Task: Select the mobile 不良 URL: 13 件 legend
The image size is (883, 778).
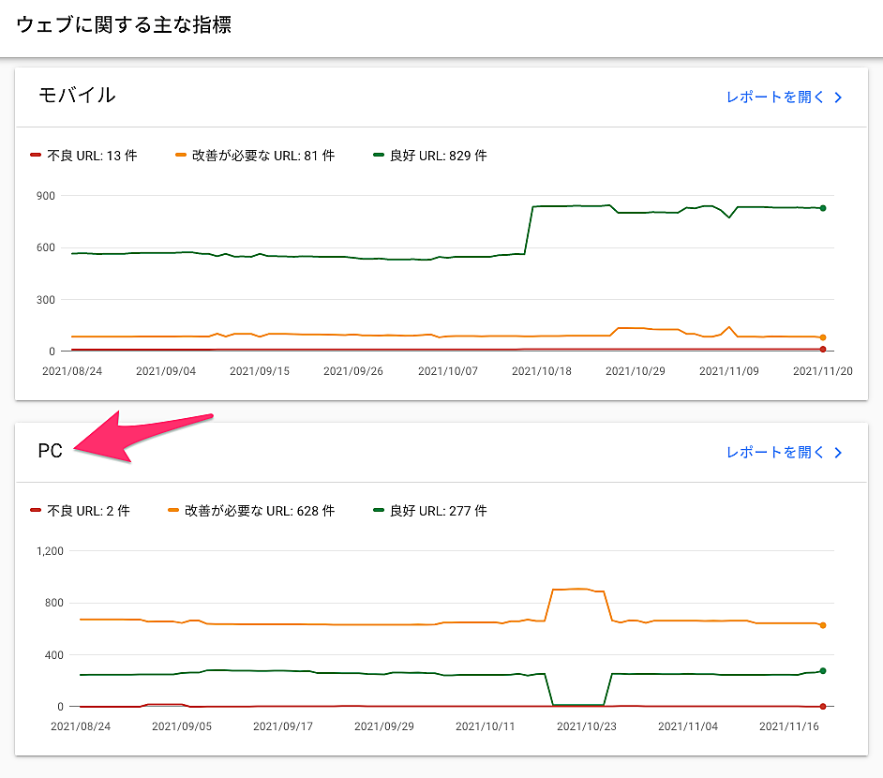Action: (84, 156)
